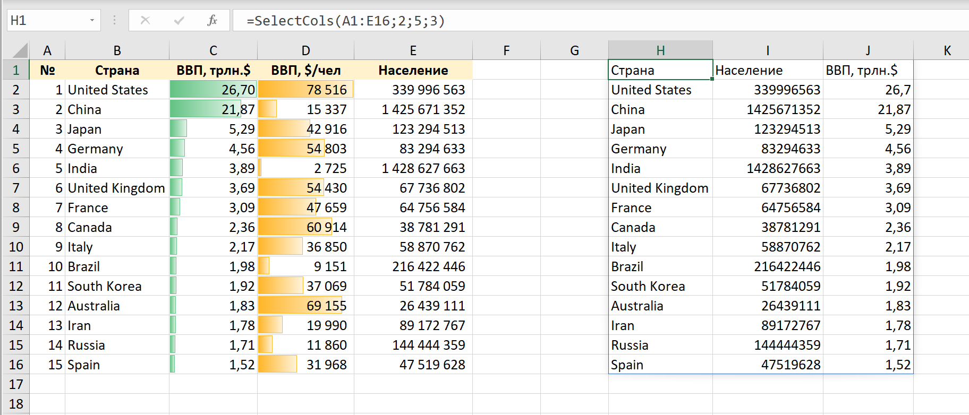
Task: Click the 'United Kingdom' cell in column B
Action: click(116, 188)
